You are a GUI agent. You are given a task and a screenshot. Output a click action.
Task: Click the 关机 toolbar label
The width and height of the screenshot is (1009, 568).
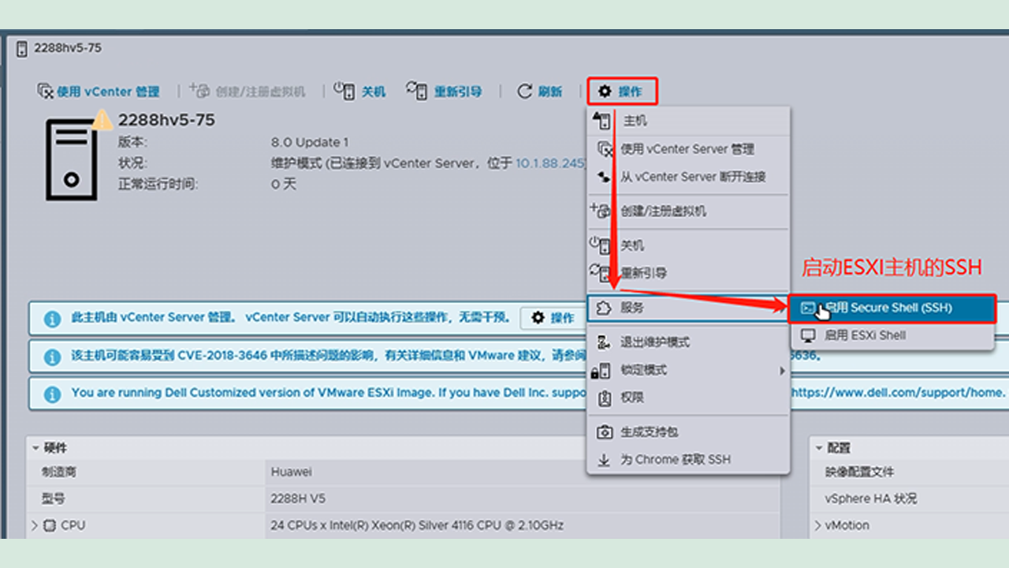(x=374, y=92)
